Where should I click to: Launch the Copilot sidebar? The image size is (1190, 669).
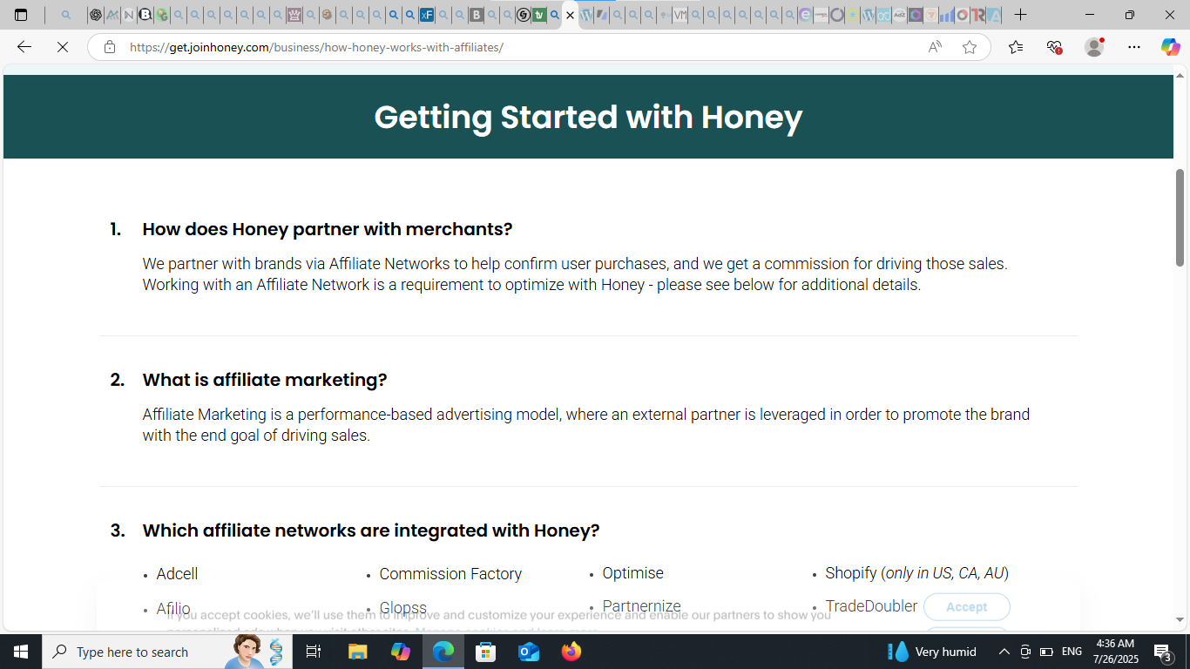(1170, 47)
